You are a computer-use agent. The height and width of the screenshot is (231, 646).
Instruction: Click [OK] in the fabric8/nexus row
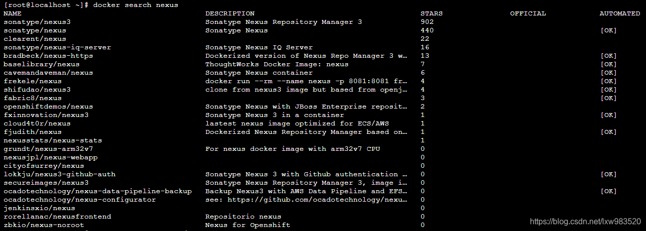(608, 98)
